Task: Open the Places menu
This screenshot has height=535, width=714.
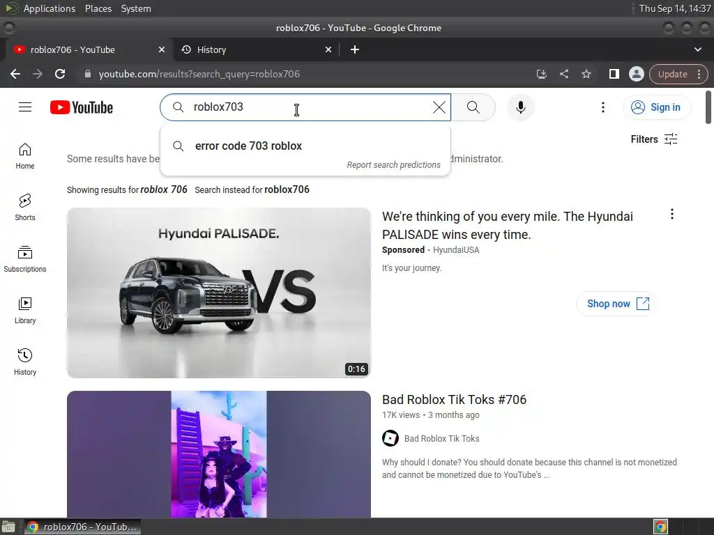Action: (98, 8)
